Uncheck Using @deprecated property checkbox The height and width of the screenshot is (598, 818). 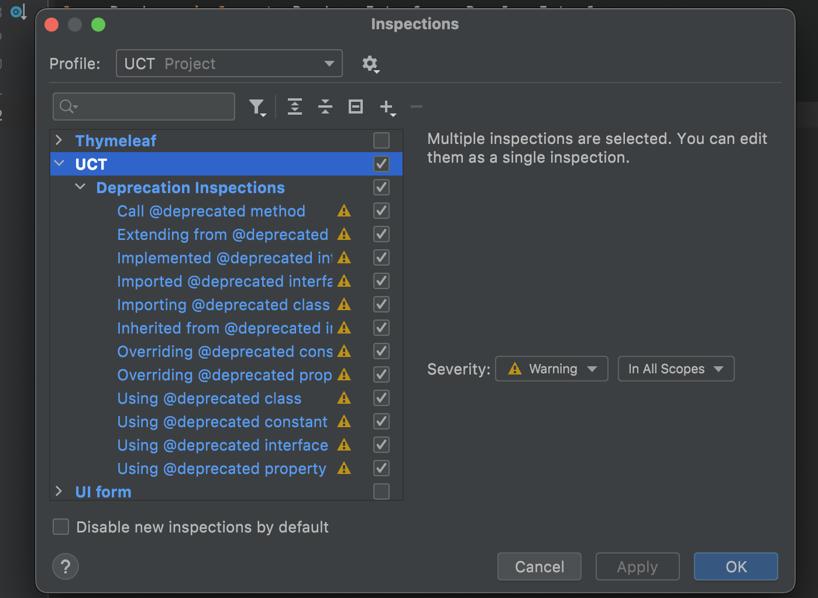tap(381, 468)
